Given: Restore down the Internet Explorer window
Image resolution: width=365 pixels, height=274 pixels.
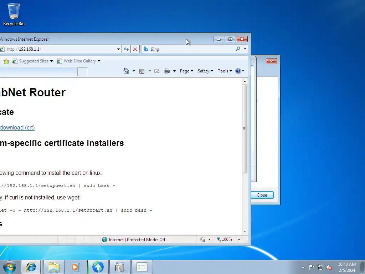Looking at the screenshot, I should point(231,39).
